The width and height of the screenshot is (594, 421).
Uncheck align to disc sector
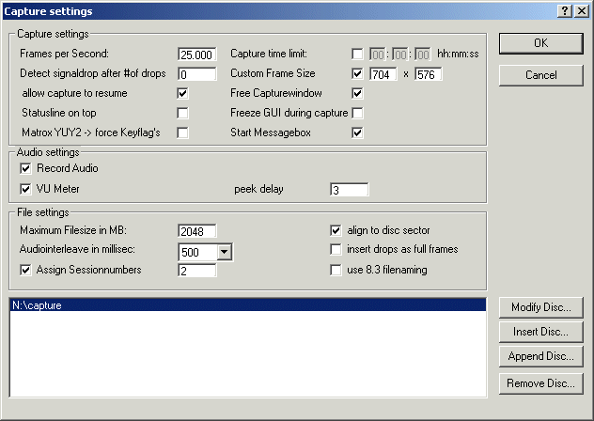pyautogui.click(x=336, y=230)
